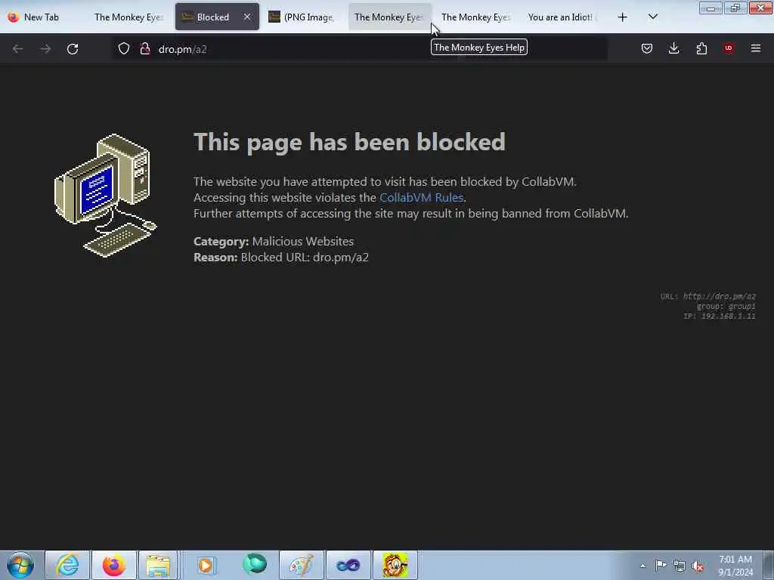
Task: Switch to the New Tab tab
Action: tap(43, 17)
